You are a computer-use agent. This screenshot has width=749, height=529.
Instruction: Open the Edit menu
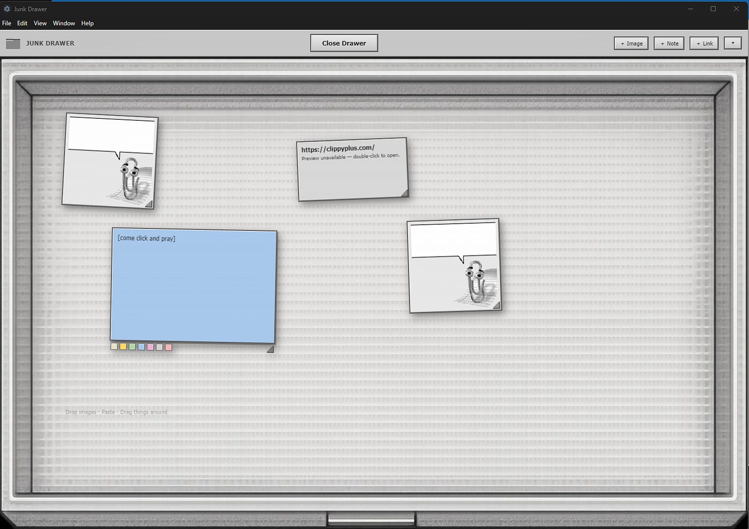point(22,23)
